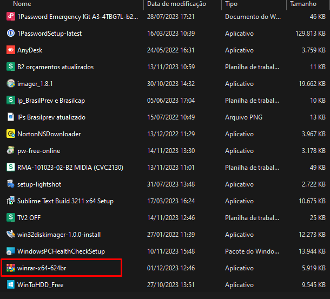330x299 pixels.
Task: Click the size value 13.944 KB
Action: tap(312, 251)
